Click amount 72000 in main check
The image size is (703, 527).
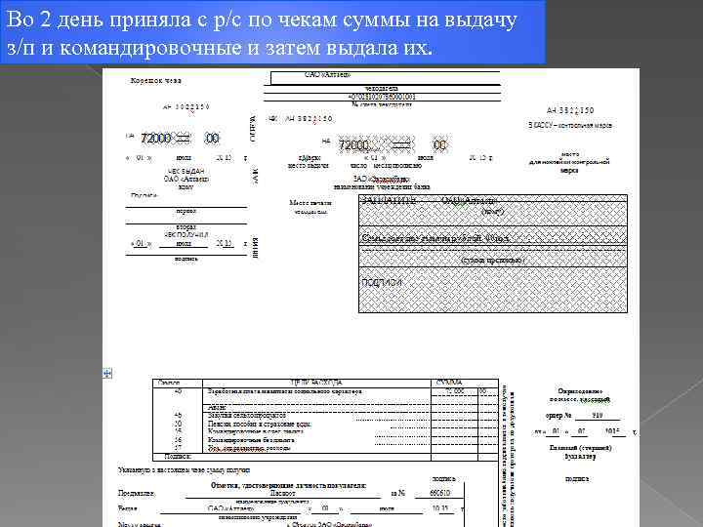pos(353,145)
